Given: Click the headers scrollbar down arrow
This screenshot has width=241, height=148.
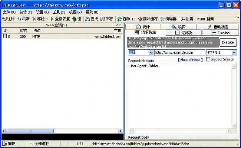Looking at the screenshot, I should (234, 126).
